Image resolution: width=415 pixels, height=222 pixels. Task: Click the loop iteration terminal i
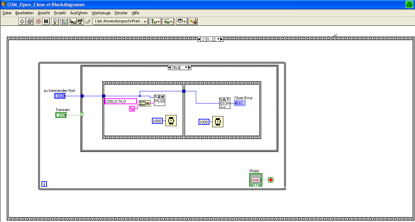point(44,184)
